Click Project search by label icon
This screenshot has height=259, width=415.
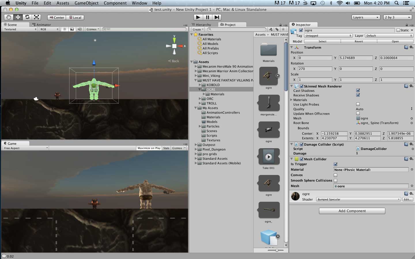[277, 29]
